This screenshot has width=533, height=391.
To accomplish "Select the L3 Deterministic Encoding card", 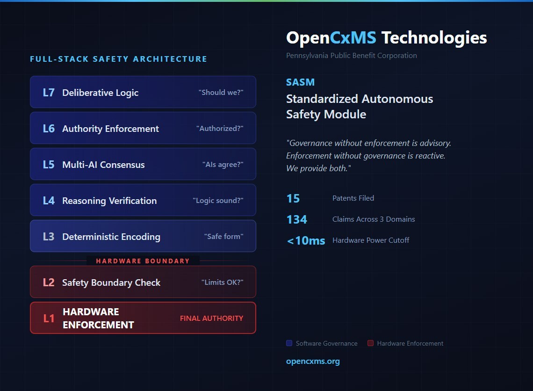I will click(x=143, y=236).
